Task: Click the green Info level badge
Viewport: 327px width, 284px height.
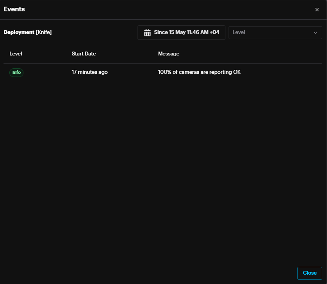Action: click(16, 72)
